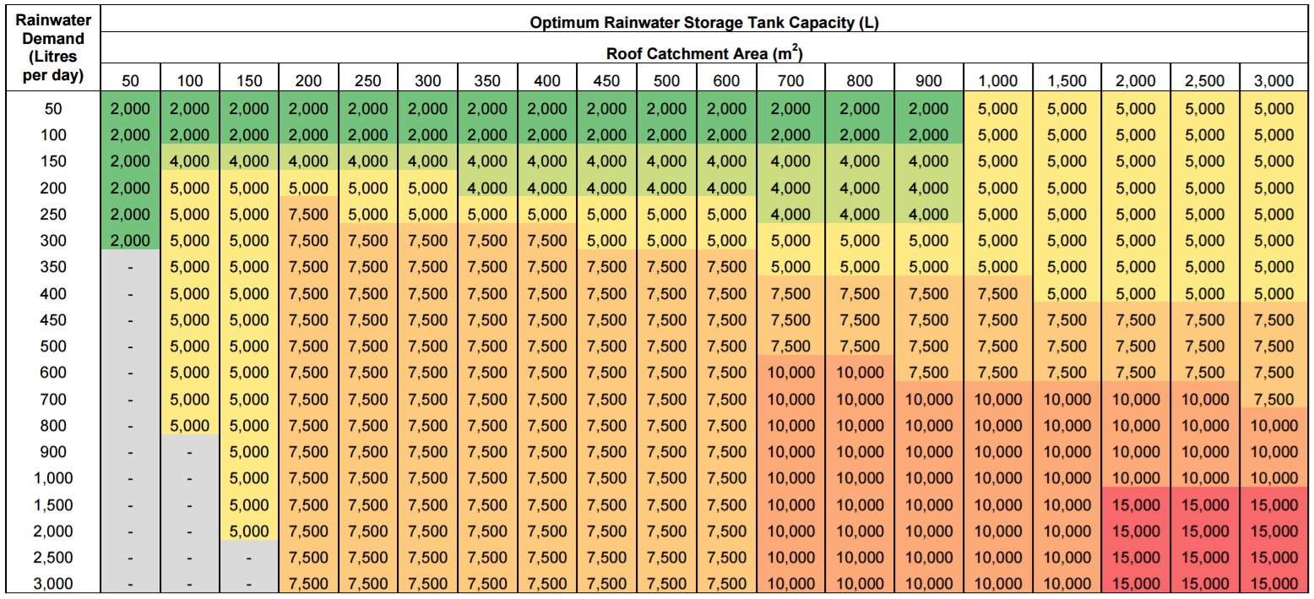1314x599 pixels.
Task: Click the 600 demand row label
Action: [53, 373]
